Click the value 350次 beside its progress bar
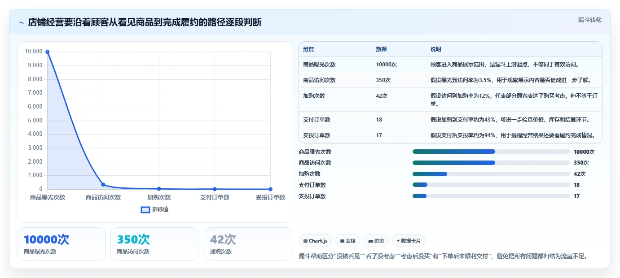 pos(581,163)
